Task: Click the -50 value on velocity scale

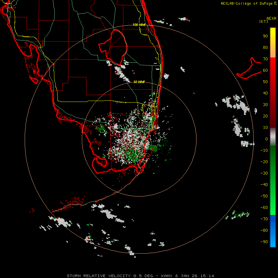Action: pos(264,196)
